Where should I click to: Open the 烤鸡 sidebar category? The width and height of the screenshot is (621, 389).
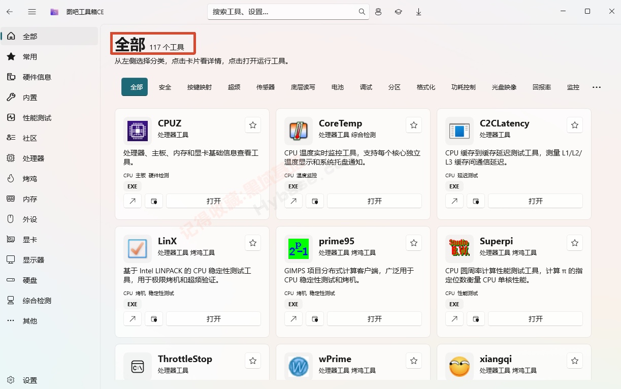[50, 179]
